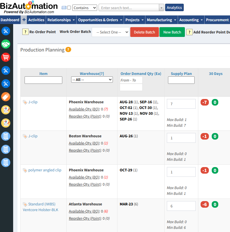
Task: Expand the Accounting menu
Action: click(191, 20)
